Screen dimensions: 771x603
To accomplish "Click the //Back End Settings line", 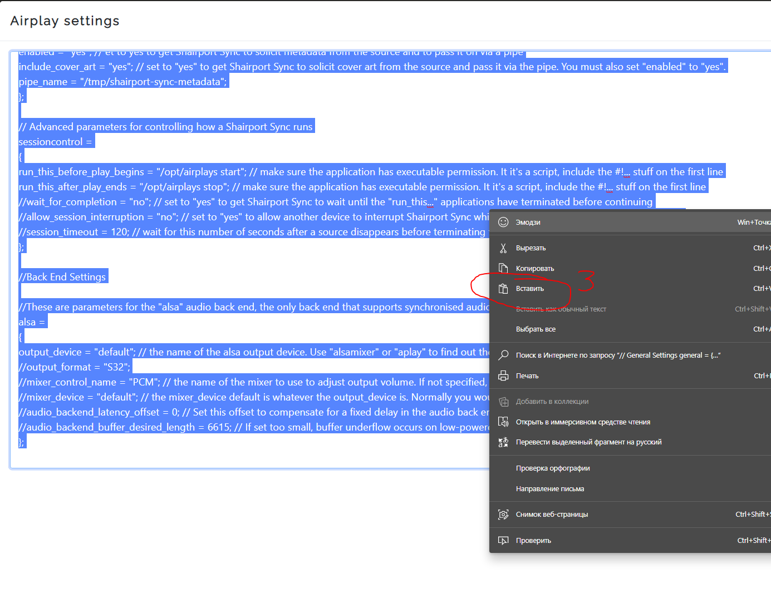I will (62, 277).
